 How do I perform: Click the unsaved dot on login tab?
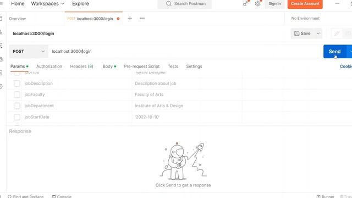(118, 19)
